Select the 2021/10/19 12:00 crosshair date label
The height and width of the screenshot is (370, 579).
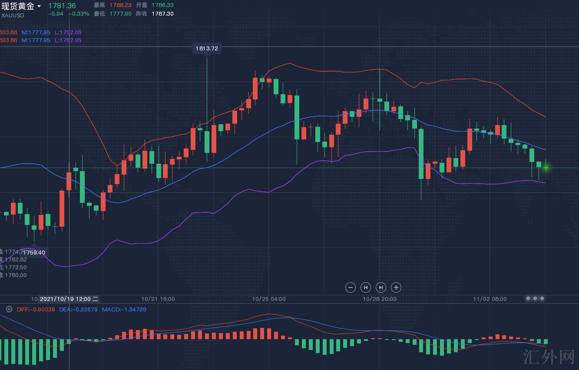click(x=69, y=299)
